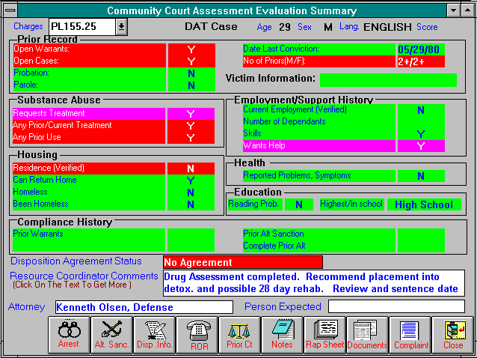This screenshot has width=477, height=358.
Task: Click the Victim Information green field
Action: (x=387, y=79)
